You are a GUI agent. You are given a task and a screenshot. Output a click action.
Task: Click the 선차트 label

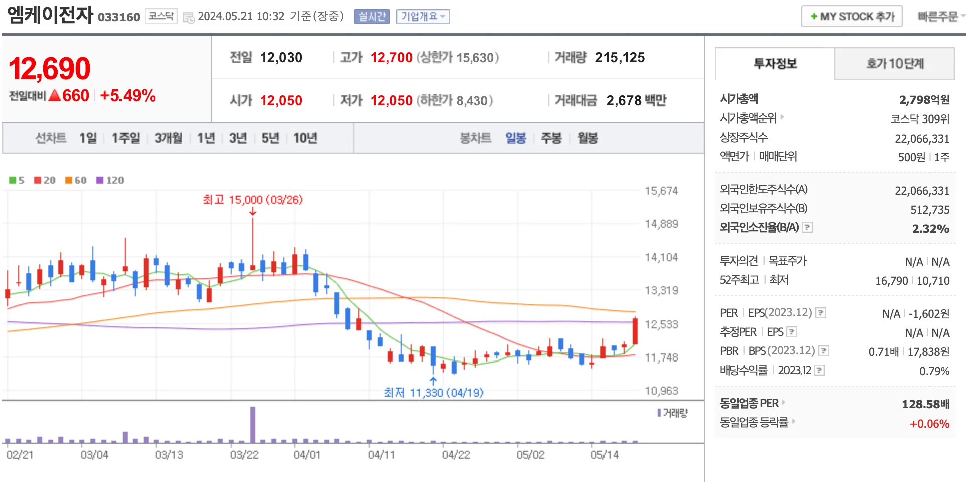[51, 138]
